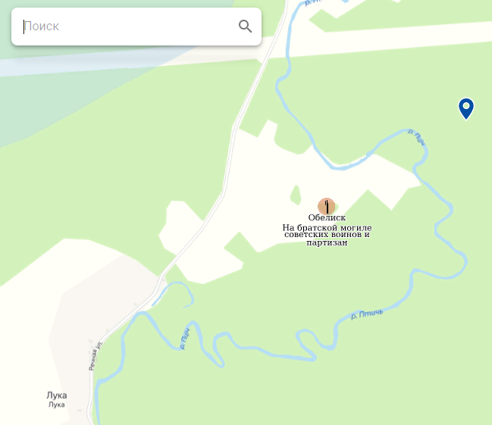492x425 pixels.
Task: Click the magnifying glass search icon
Action: coord(245,26)
